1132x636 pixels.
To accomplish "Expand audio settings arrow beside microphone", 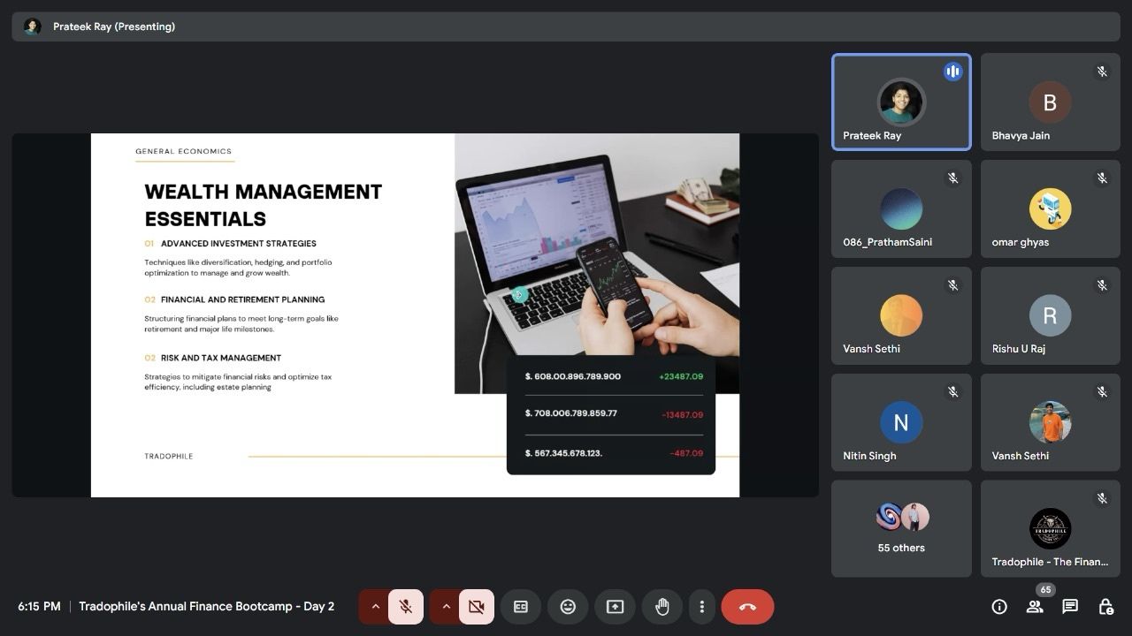I will click(375, 607).
